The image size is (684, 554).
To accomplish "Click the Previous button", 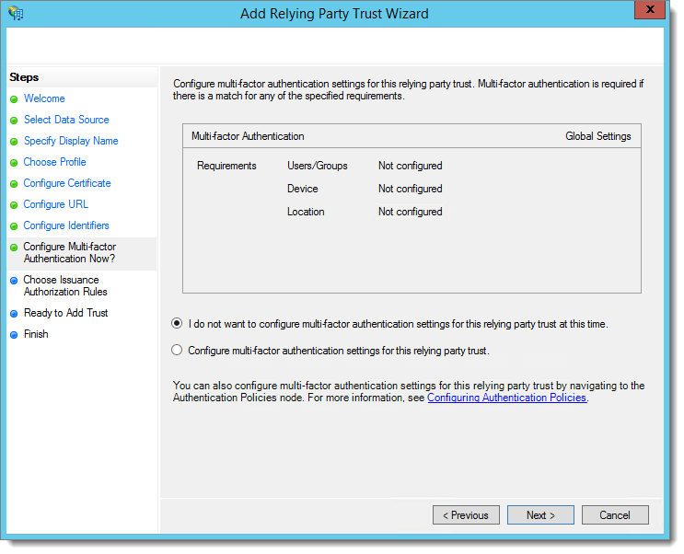I will click(x=466, y=515).
